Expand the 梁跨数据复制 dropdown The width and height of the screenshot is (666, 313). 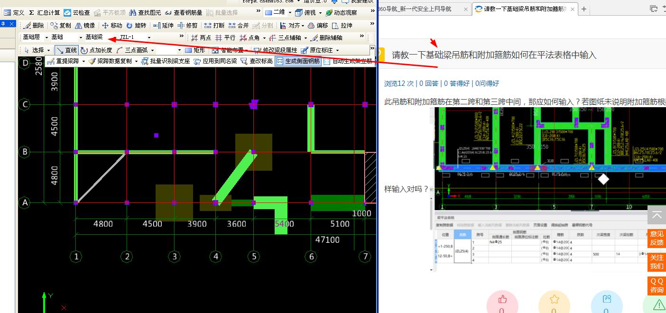click(136, 61)
